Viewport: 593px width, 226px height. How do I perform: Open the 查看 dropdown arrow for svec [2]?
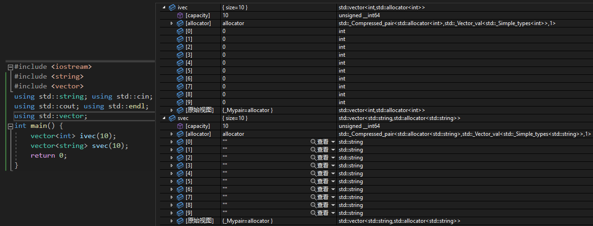[x=333, y=158]
